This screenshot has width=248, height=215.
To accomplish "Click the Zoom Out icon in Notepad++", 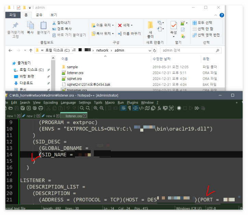I will (102, 108).
